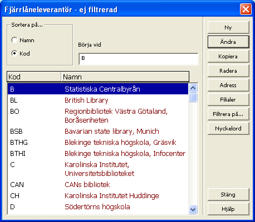Select Regionbibliotek Västra Götaland, Boråsenheten row
Image resolution: width=255 pixels, height=222 pixels.
pos(98,115)
